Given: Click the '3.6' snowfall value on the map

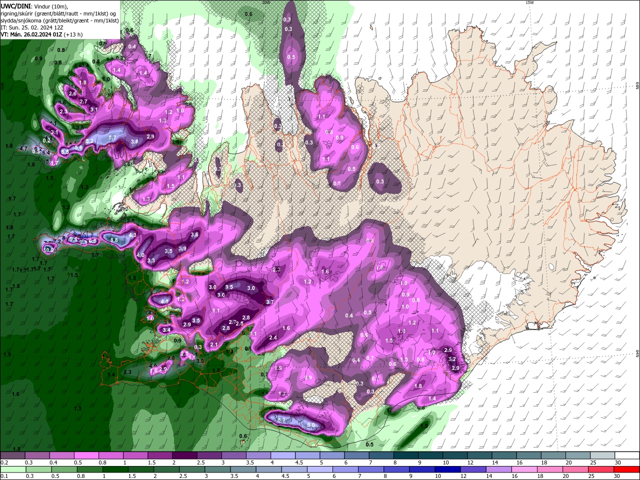Looking at the screenshot, I should click(x=194, y=234).
